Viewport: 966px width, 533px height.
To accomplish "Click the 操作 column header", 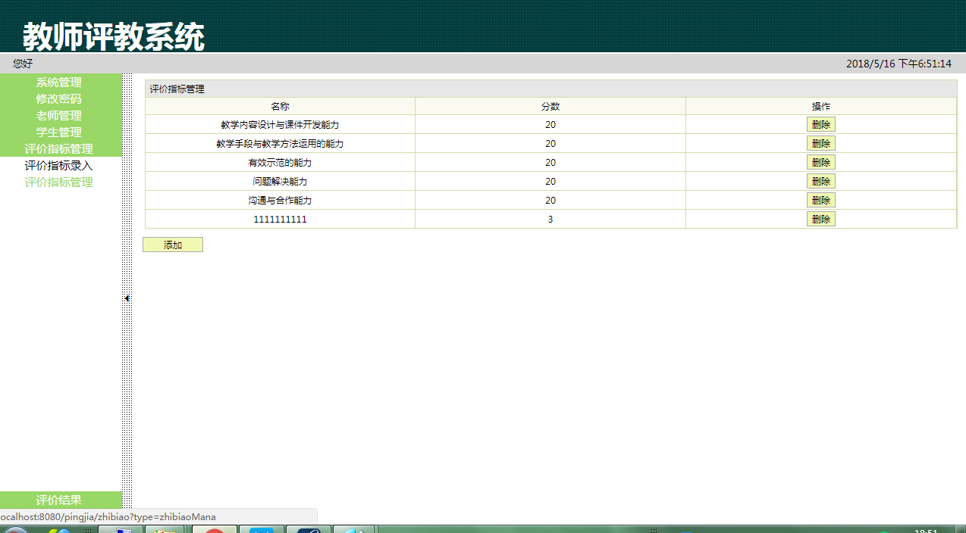I will click(821, 107).
